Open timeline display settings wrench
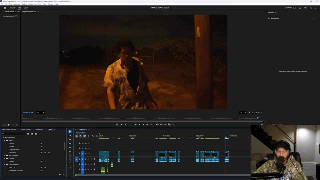Viewport: 320px width, 180px height. tap(92, 136)
